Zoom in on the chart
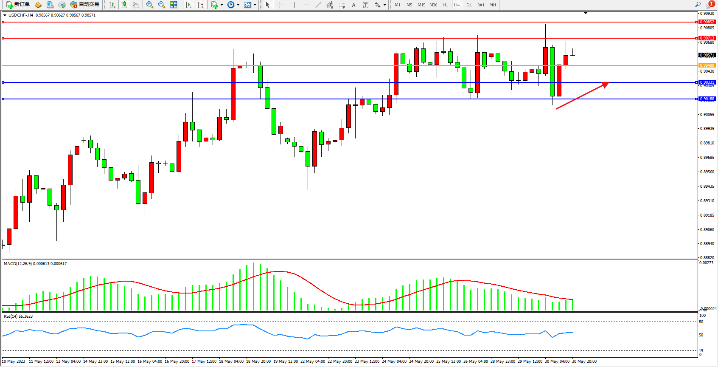The image size is (718, 367). [x=149, y=5]
